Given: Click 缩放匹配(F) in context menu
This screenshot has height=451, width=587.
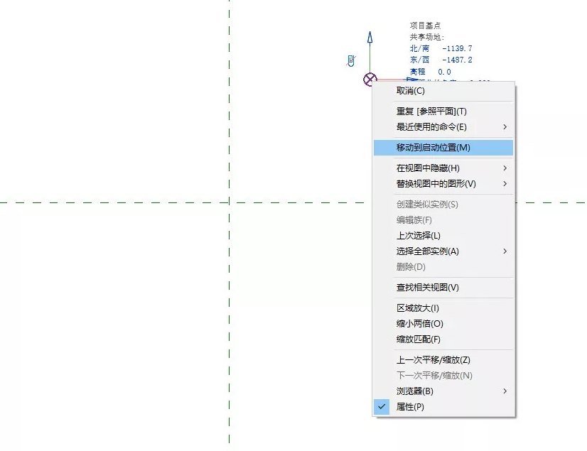Looking at the screenshot, I should [443, 339].
